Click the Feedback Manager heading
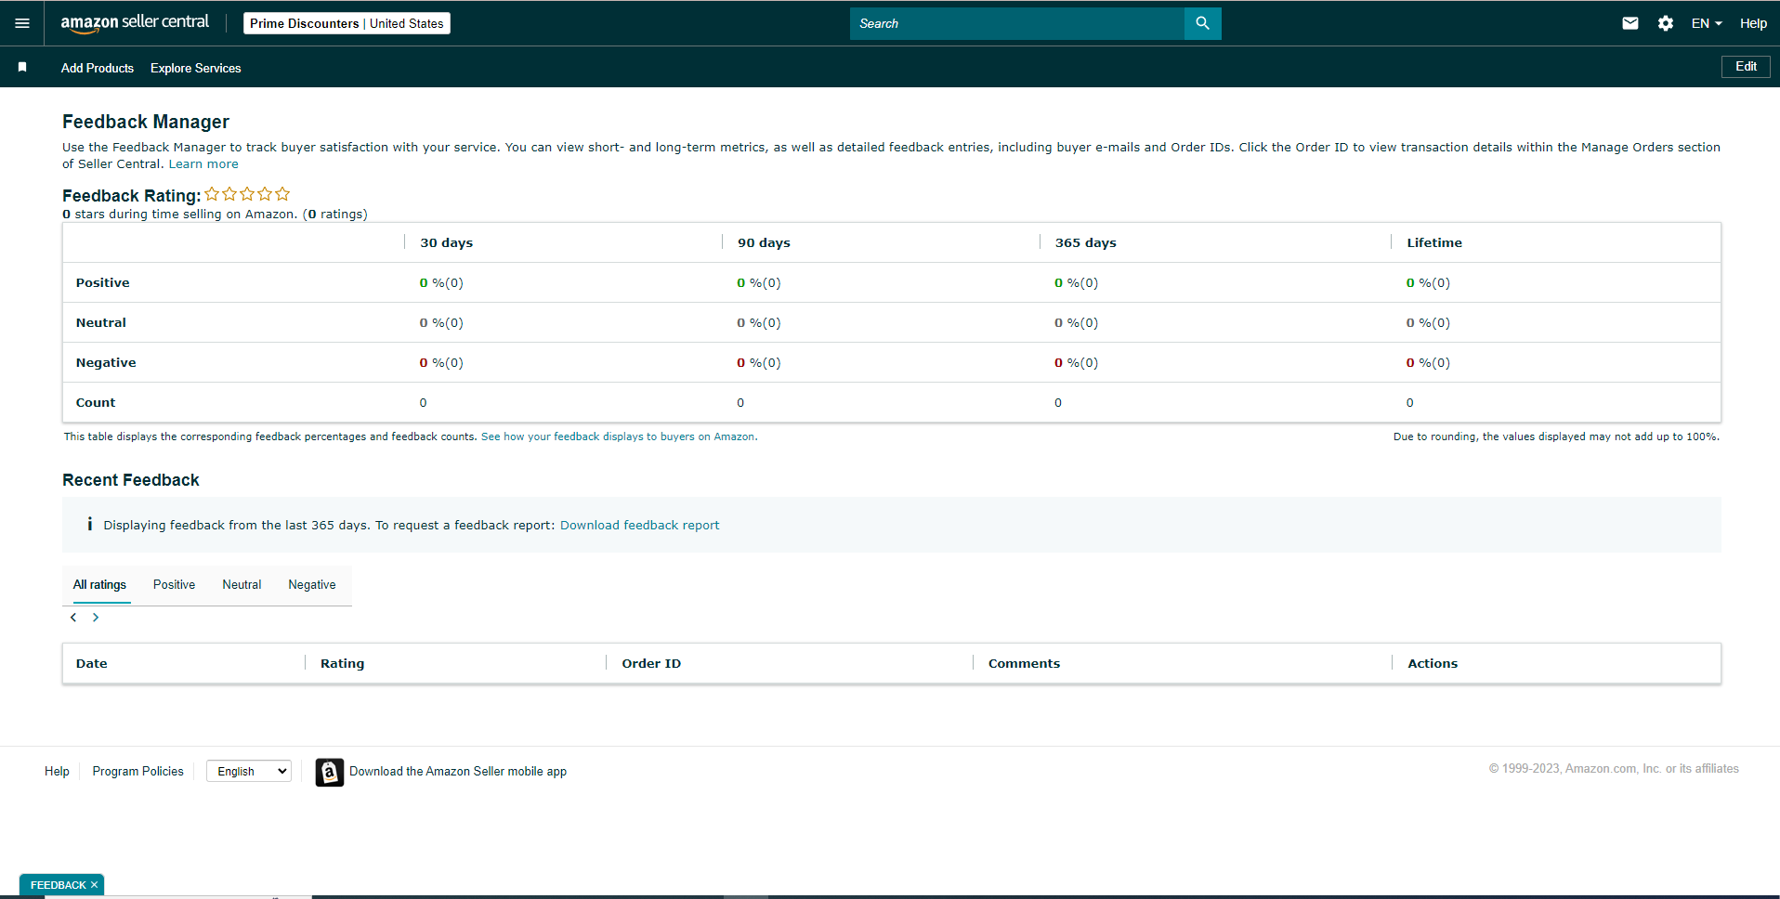 point(146,122)
